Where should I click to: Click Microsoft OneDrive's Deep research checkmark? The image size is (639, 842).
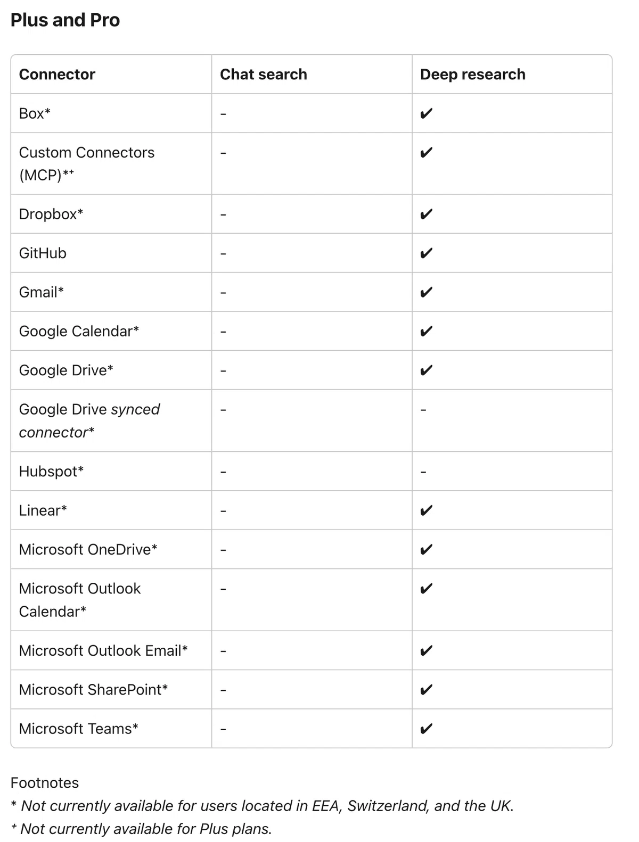click(426, 549)
